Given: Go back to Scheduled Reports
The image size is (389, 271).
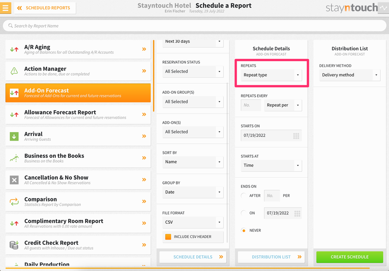Looking at the screenshot, I should pos(45,8).
